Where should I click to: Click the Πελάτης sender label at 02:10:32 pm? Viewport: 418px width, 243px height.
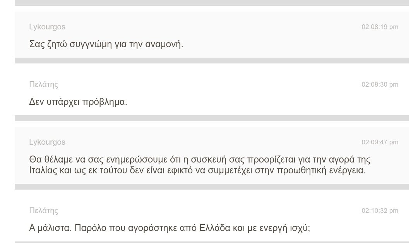tap(44, 210)
